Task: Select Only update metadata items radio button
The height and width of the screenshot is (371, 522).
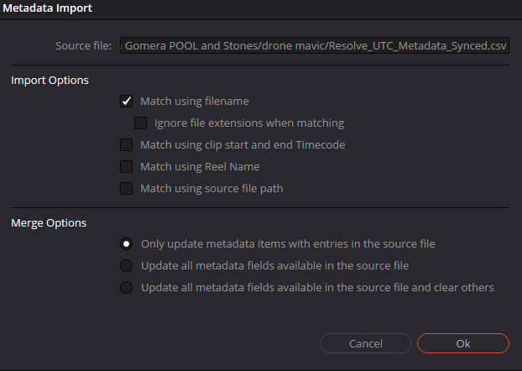Action: pos(127,244)
